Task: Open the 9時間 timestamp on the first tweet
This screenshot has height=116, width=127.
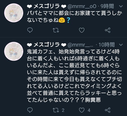Action: coord(107,6)
